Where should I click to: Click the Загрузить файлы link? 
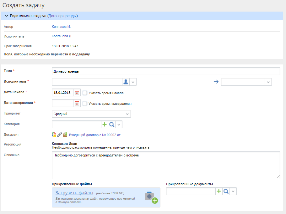[x=74, y=193]
